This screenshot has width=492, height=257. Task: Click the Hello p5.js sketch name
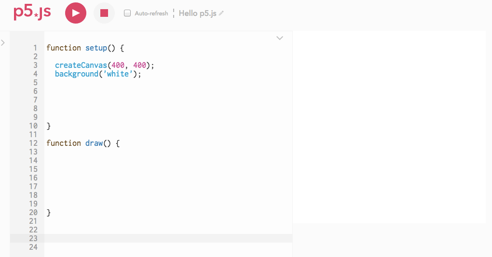(197, 13)
